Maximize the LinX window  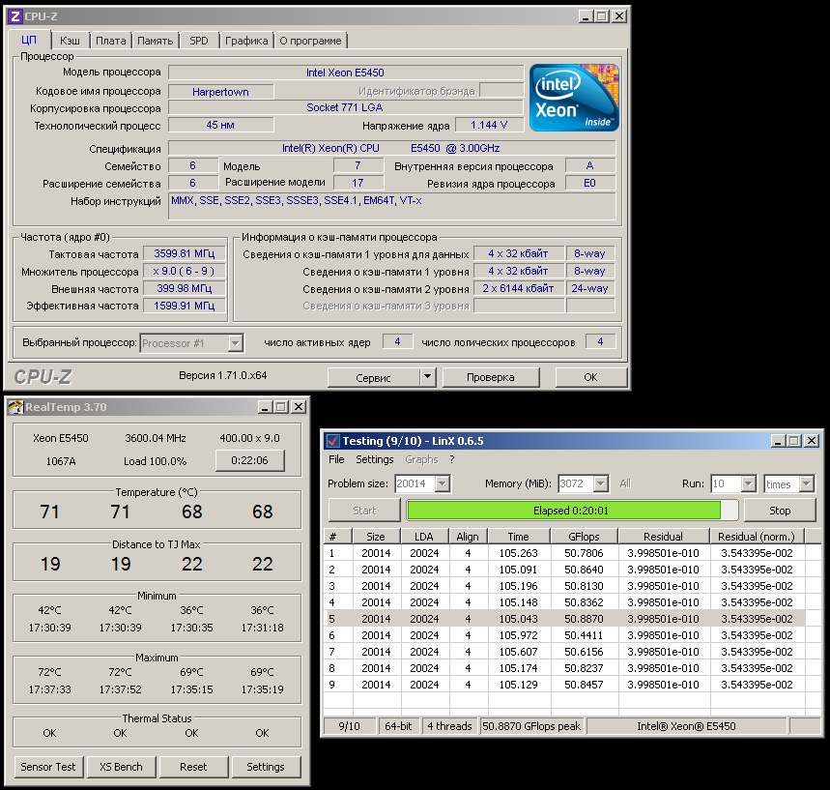(795, 441)
